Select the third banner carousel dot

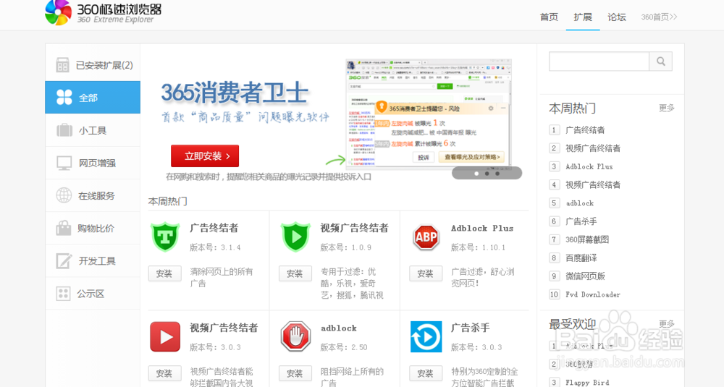coord(497,174)
